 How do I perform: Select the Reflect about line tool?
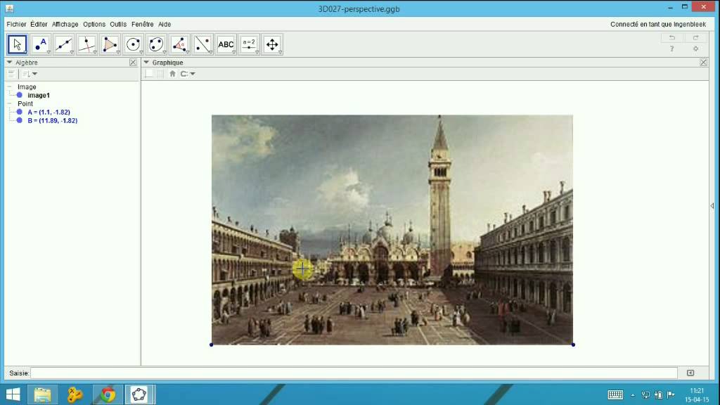(x=202, y=44)
